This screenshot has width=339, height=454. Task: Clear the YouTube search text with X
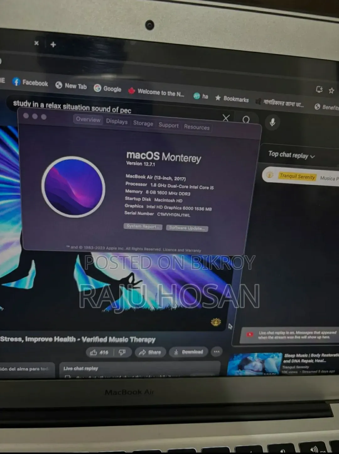pyautogui.click(x=226, y=118)
